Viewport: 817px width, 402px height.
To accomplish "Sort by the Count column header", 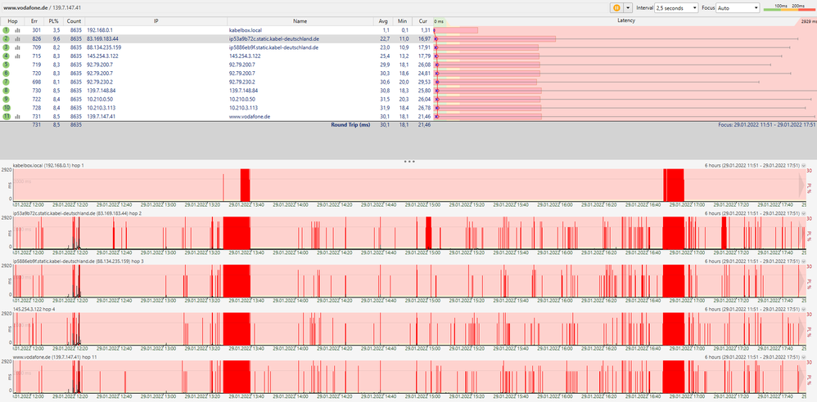I will point(74,20).
